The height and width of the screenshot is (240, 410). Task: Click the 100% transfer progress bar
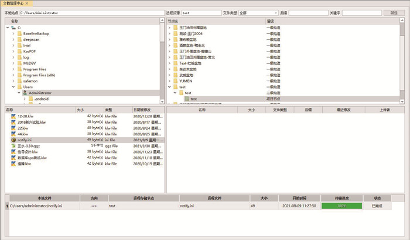point(341,206)
